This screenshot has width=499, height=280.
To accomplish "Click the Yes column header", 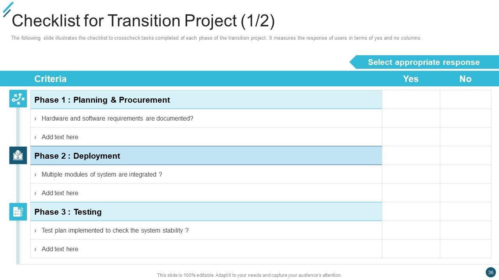I will tap(411, 79).
